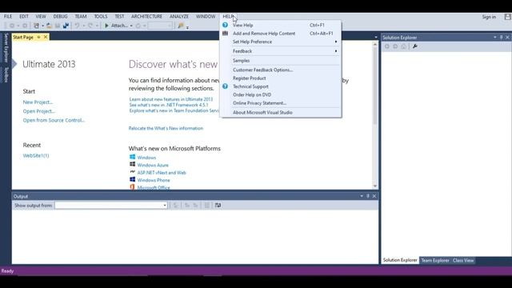Click the Save All toolbar icon
This screenshot has width=512, height=288.
(x=66, y=26)
